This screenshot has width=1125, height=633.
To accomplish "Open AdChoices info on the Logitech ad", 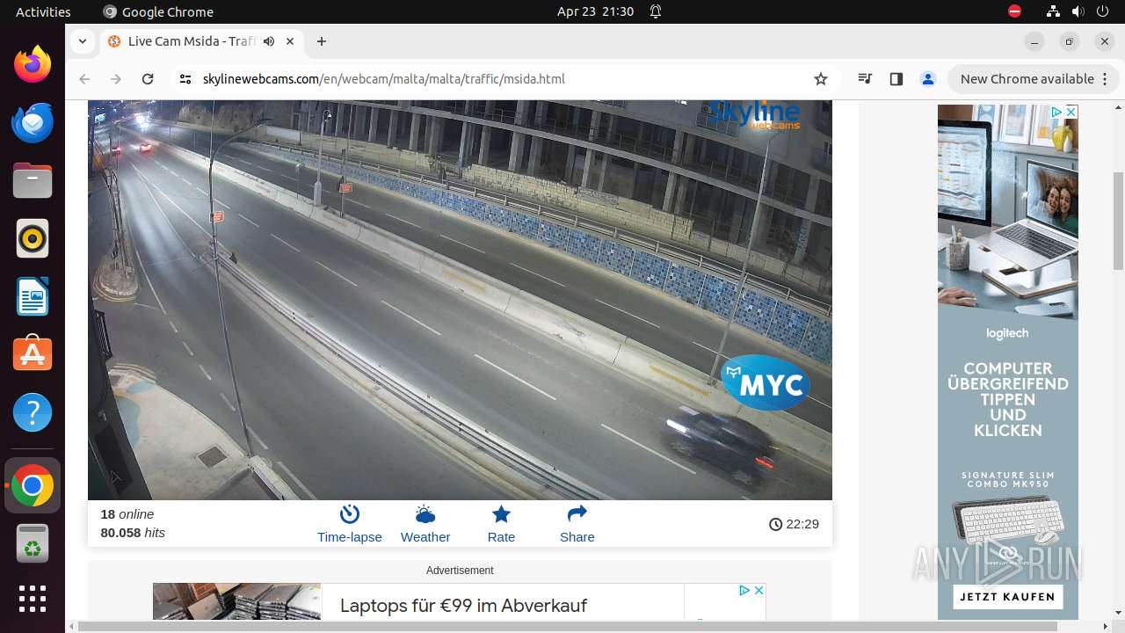I will tap(1056, 112).
